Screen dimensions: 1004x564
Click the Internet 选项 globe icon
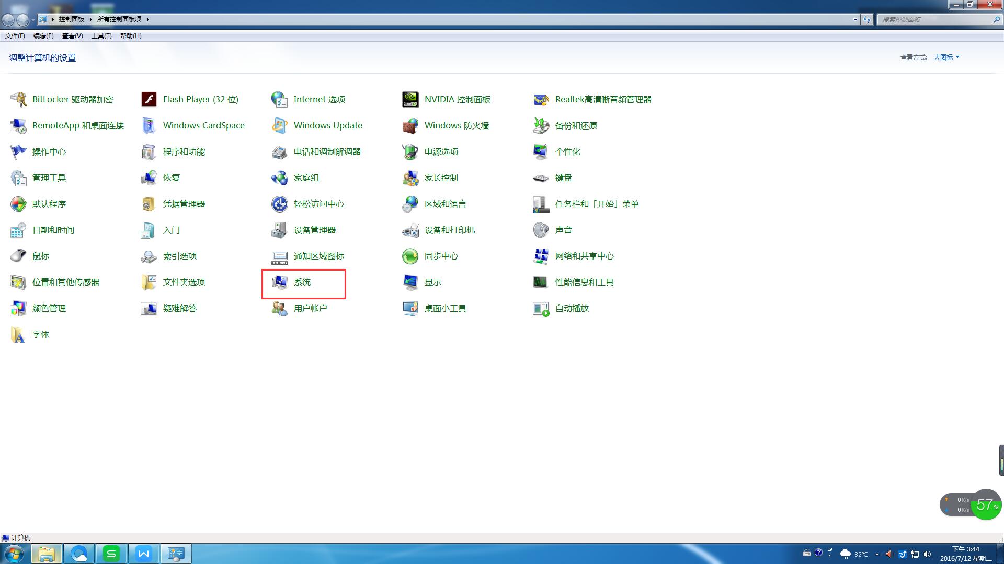[x=280, y=99]
